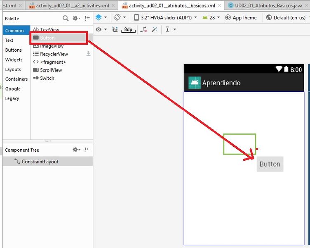Close activity_ud02_01__atributos__basicos.xml tab
The width and height of the screenshot is (310, 248).
point(219,5)
